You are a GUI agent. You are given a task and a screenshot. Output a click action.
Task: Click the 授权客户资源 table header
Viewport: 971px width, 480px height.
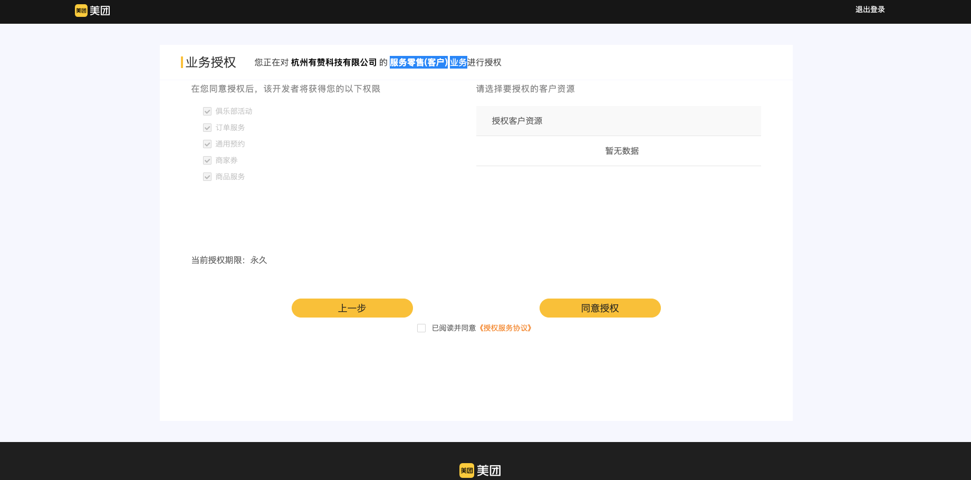(618, 121)
